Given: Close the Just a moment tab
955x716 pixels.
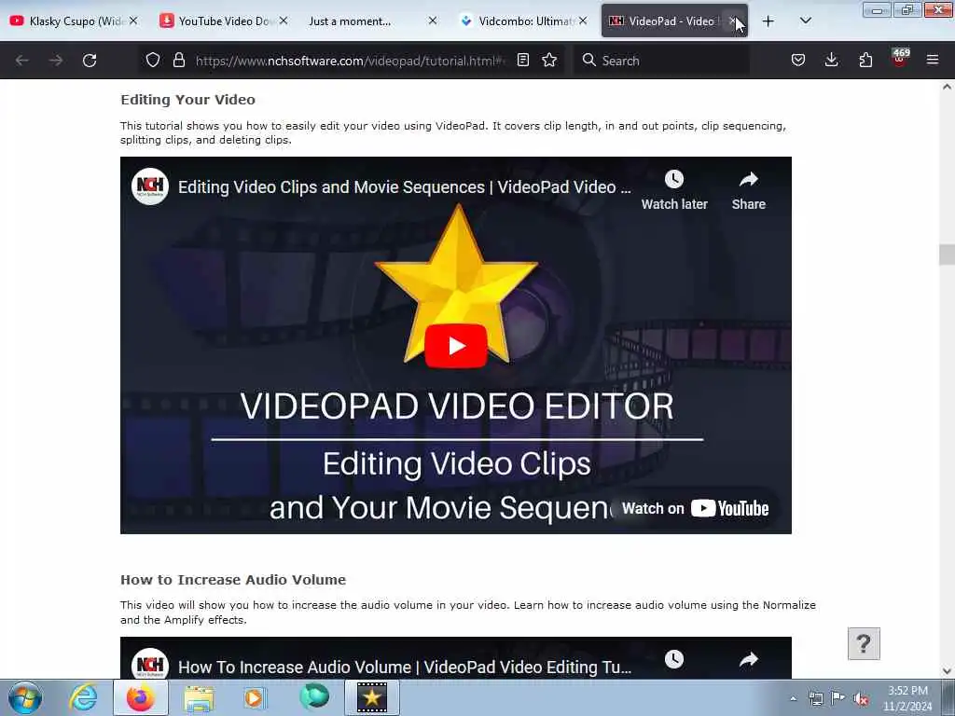Looking at the screenshot, I should pos(433,21).
